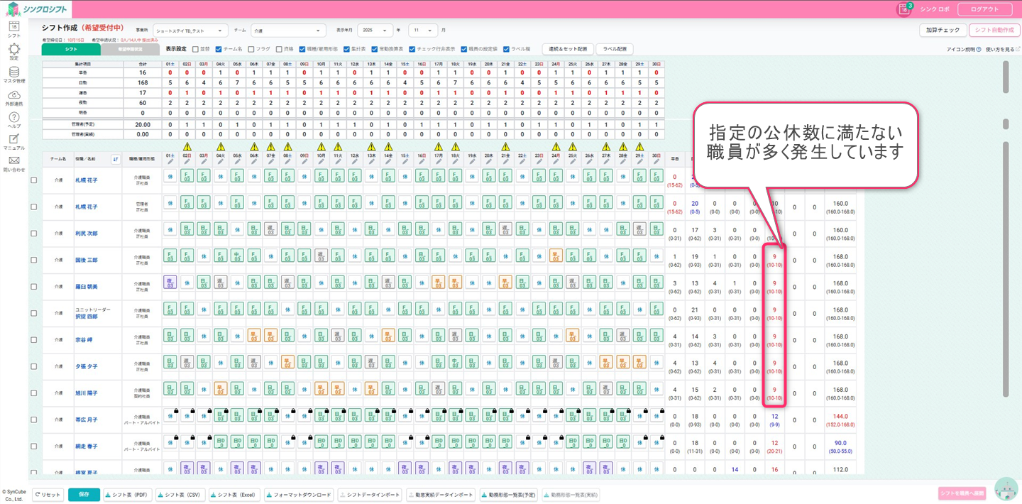The height and width of the screenshot is (504, 1022).
Task: Click the 外部連携 cloud icon
Action: click(13, 95)
